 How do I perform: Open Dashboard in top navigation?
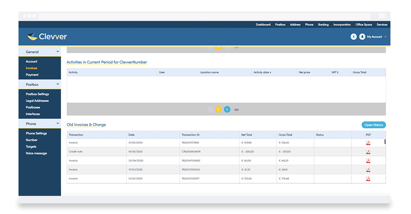(263, 25)
